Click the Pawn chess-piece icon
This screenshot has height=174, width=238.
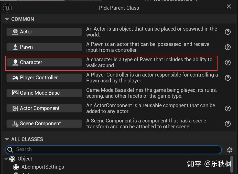(x=15, y=47)
